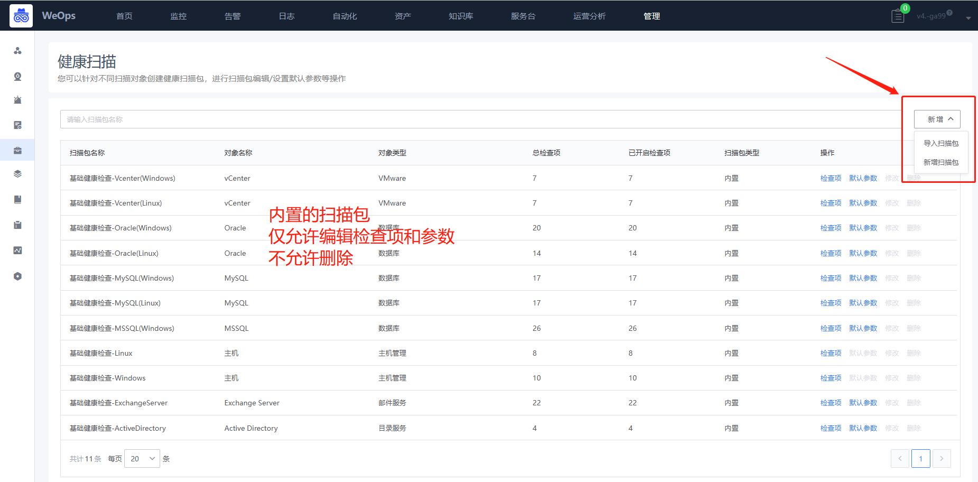978x482 pixels.
Task: Click the 扫描包名称 column header
Action: coord(87,153)
